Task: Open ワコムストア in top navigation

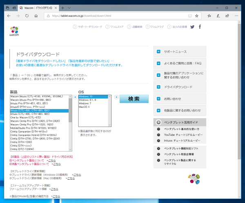Action: click(x=114, y=27)
